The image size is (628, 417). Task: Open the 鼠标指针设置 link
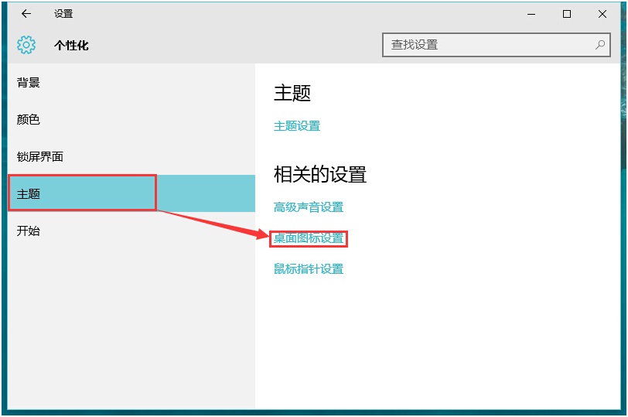point(309,269)
